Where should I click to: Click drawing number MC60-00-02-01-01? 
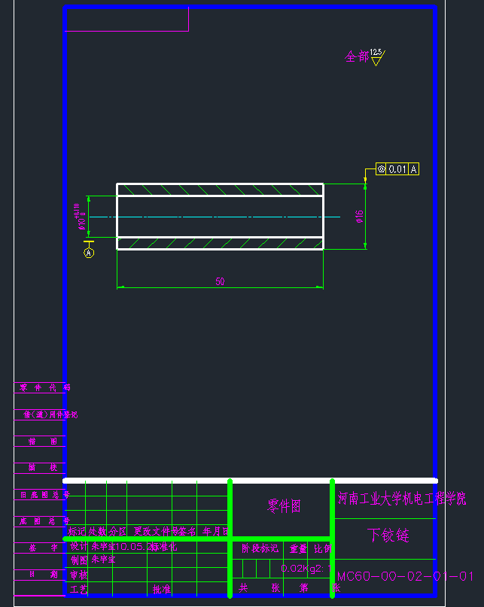405,576
